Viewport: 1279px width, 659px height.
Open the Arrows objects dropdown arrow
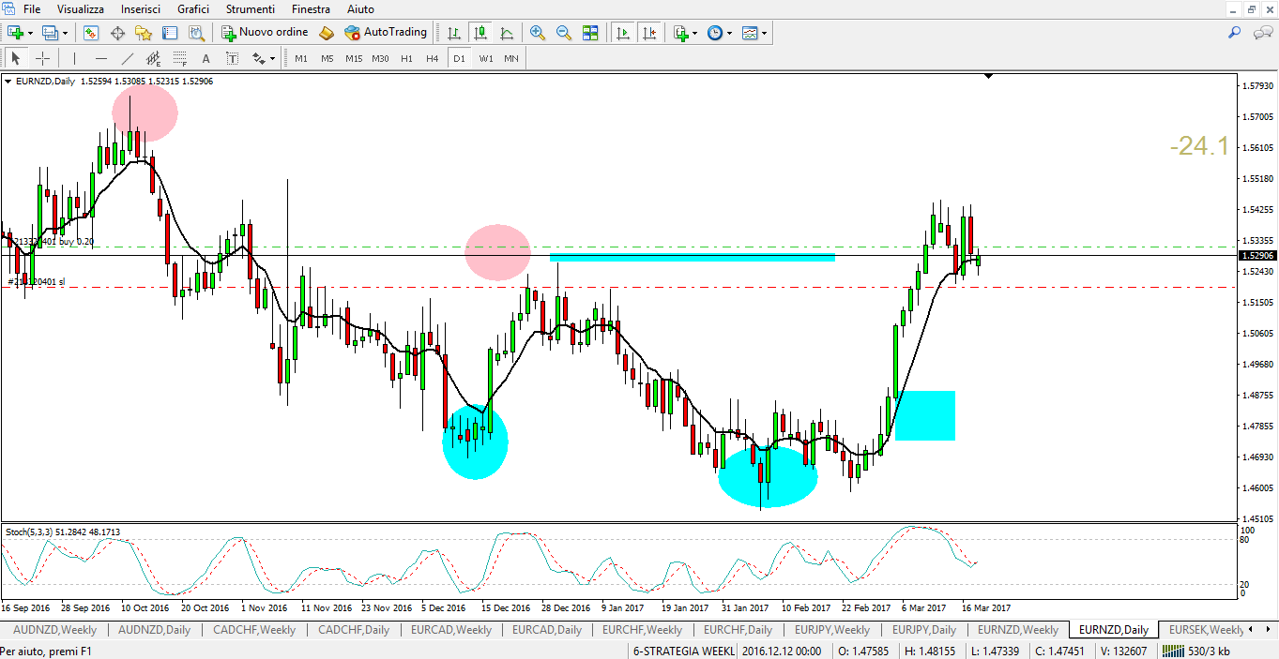click(x=273, y=58)
